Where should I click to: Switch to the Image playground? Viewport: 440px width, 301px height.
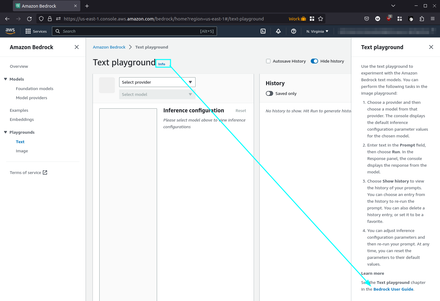coord(22,151)
